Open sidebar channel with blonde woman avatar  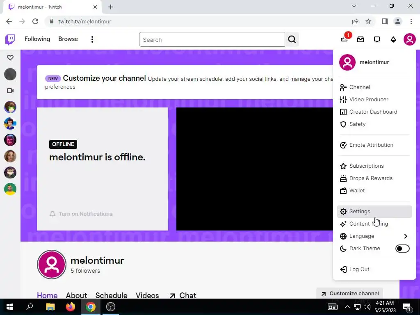10,156
